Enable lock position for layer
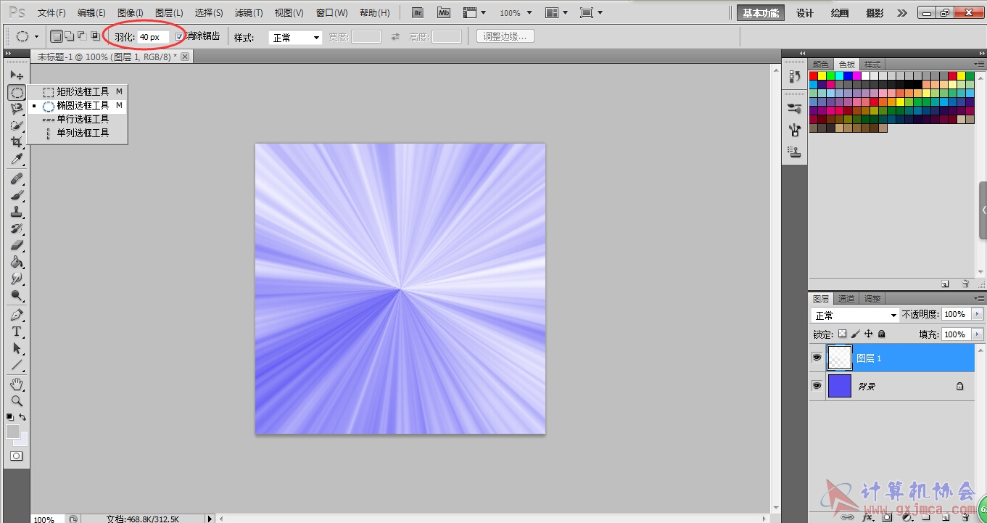This screenshot has height=523, width=987. click(868, 334)
